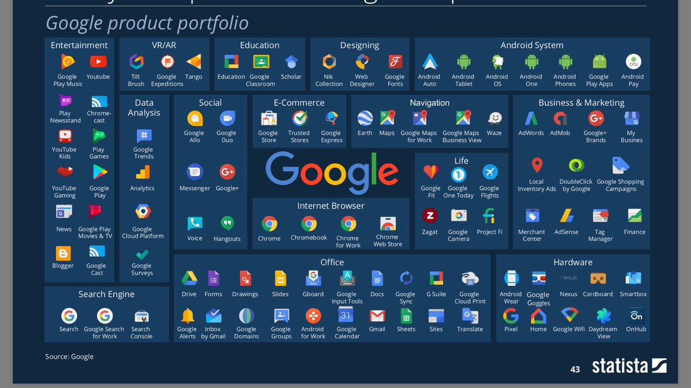Open the Android Wear watch icon

pyautogui.click(x=511, y=278)
